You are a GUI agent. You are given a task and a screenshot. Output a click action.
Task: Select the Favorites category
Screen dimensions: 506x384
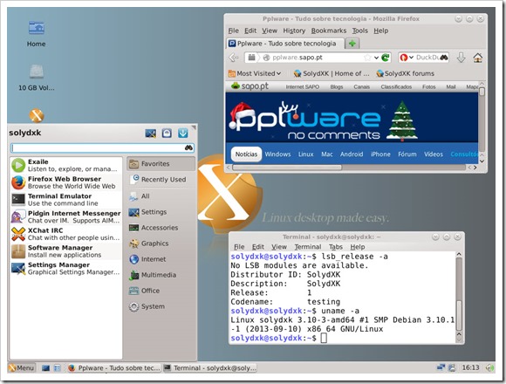pos(161,163)
